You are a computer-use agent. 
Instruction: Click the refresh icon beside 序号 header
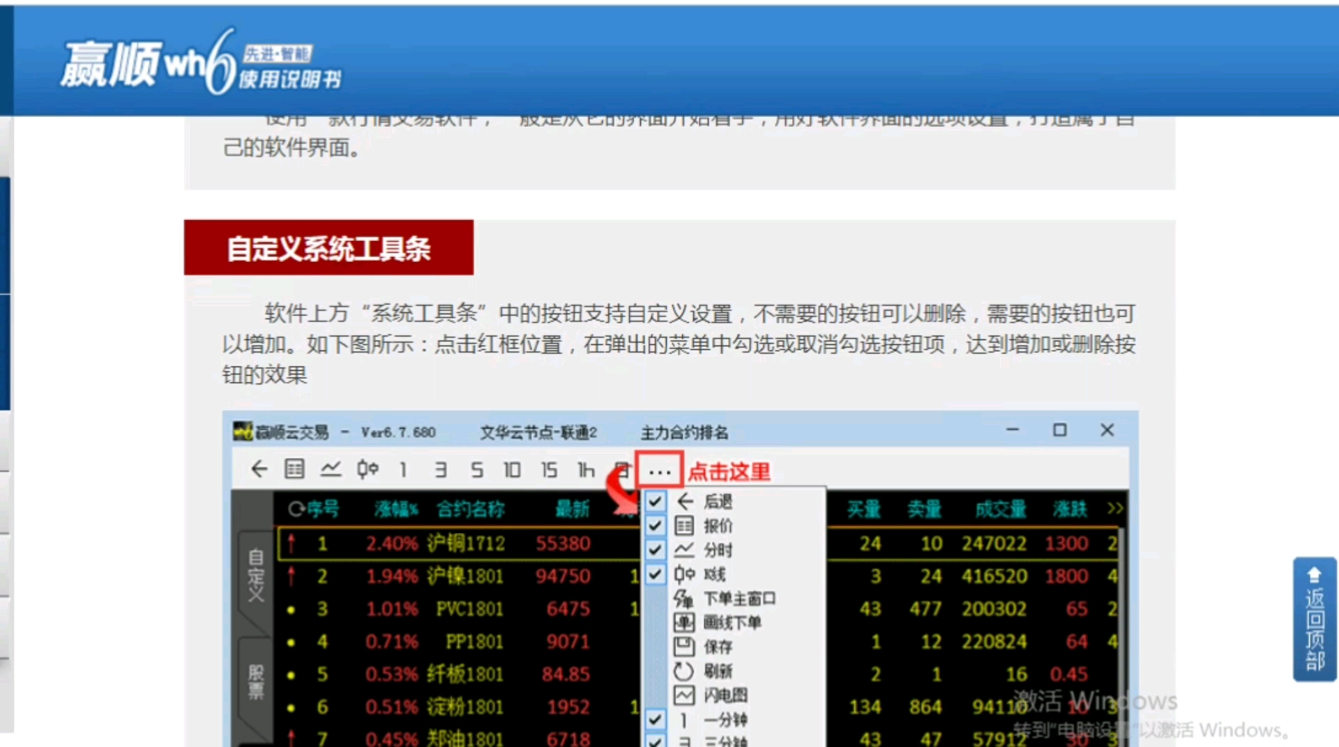point(296,509)
